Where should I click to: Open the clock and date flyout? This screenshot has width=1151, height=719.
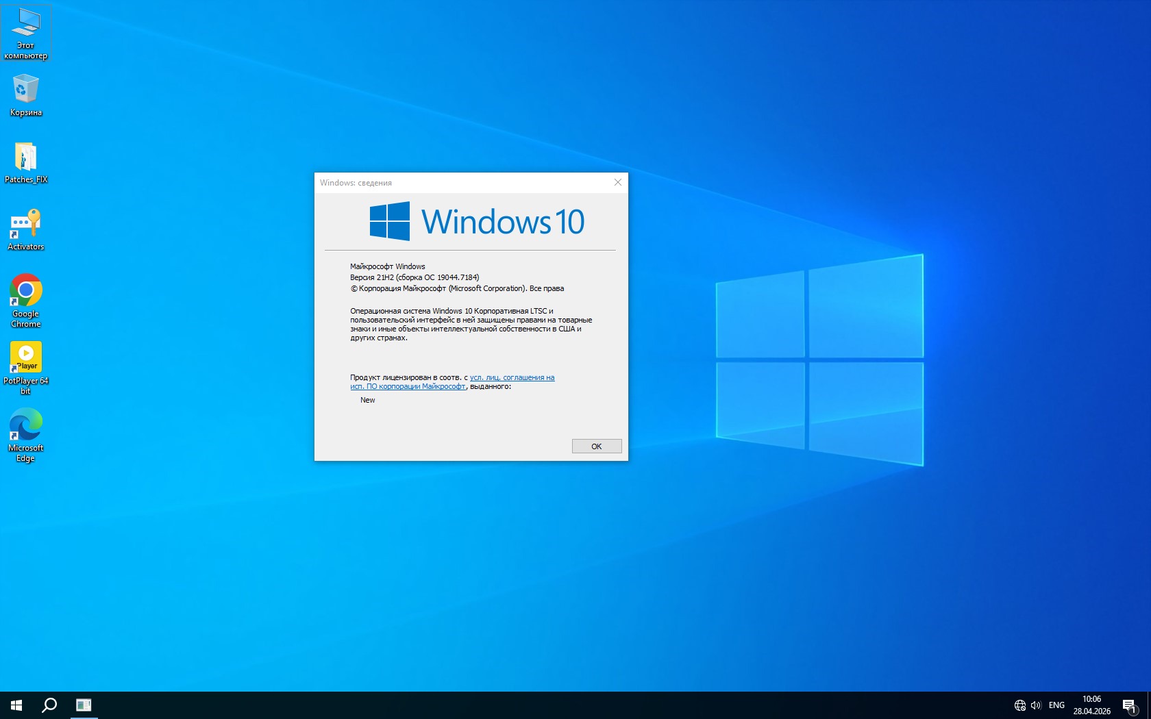[1091, 705]
